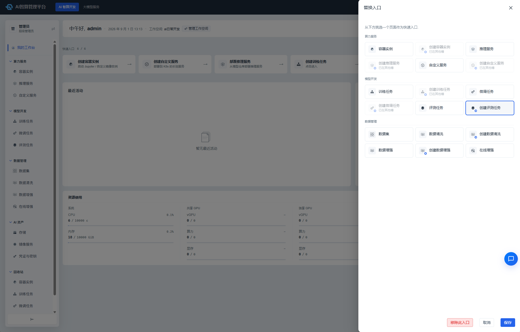Screen dimensions: 520x332
Task: Click the 容器实例 icon in the drawer
Action: coord(372,49)
